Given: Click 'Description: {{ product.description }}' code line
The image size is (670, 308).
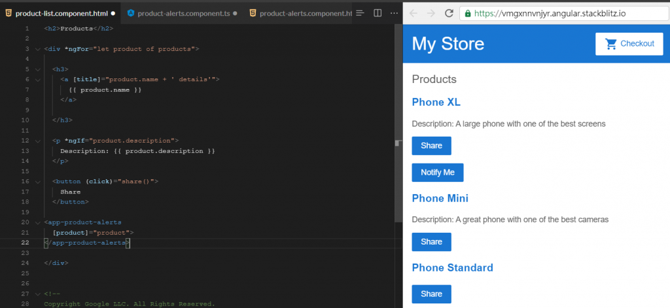Looking at the screenshot, I should [x=137, y=151].
